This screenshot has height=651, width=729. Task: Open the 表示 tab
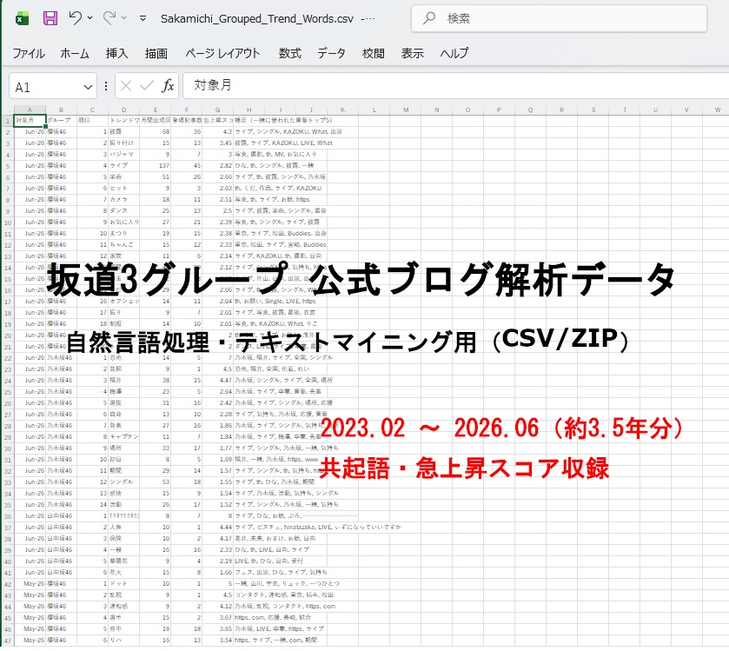[413, 54]
